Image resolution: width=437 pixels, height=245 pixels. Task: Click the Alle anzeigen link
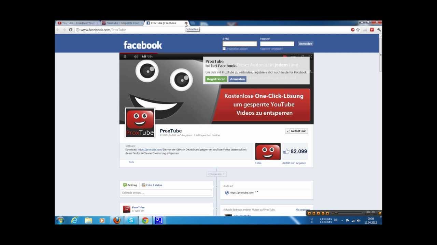(x=302, y=210)
